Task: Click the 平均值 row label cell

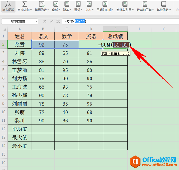Action: (20, 129)
